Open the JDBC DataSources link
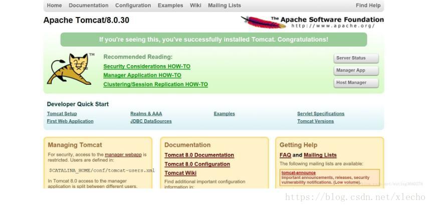 pos(151,121)
